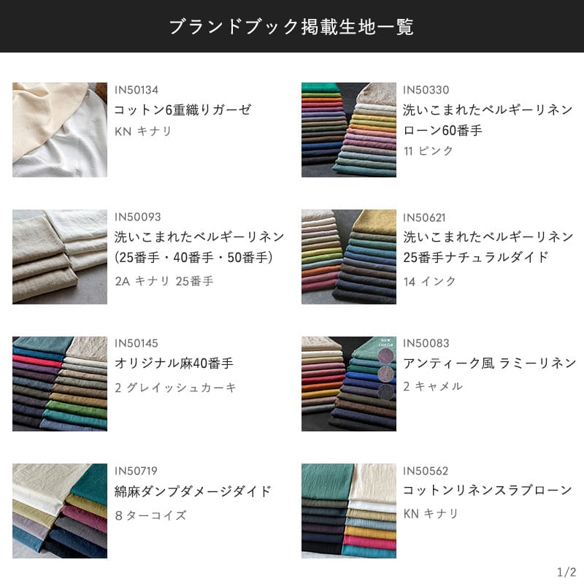This screenshot has width=584, height=584.
Task: Click the コットン6重織りガーゼ product title
Action: [182, 109]
